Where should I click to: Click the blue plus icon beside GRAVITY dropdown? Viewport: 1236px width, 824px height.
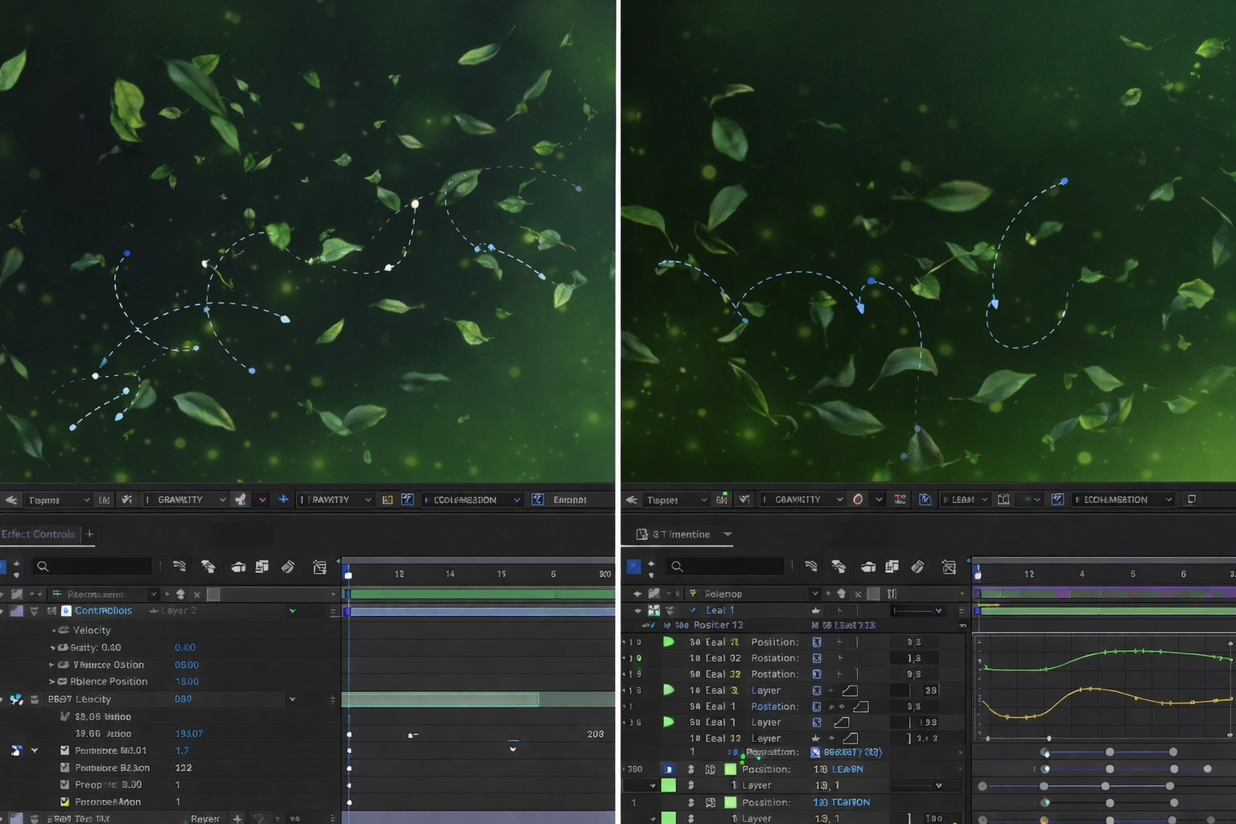pyautogui.click(x=283, y=500)
